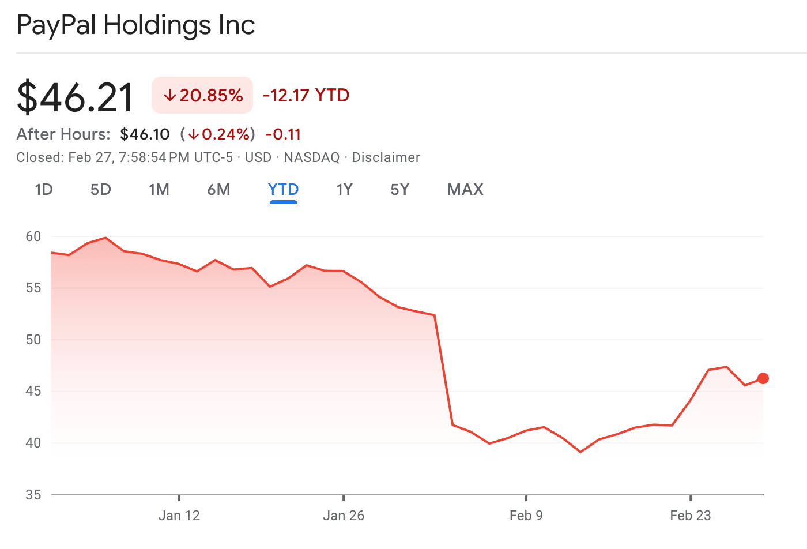Switch to the 5D range tab

[x=101, y=190]
